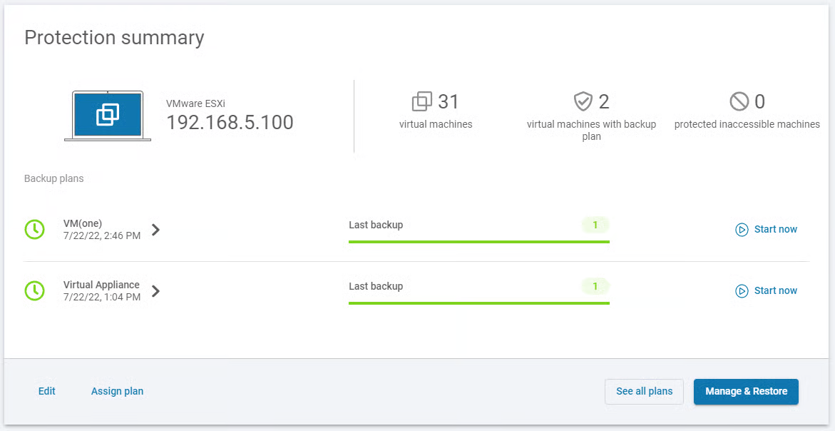Click the VMware ESXi laptop icon
Image resolution: width=835 pixels, height=431 pixels.
[x=108, y=115]
